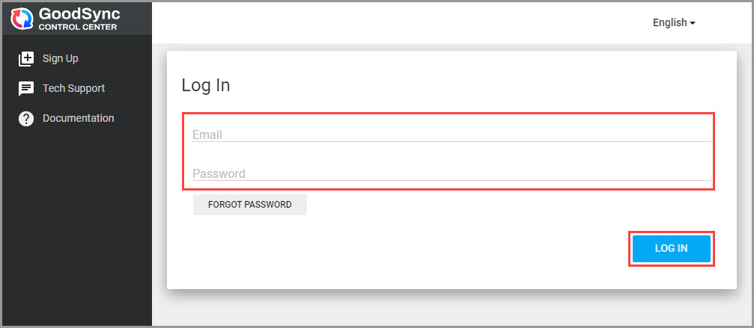The height and width of the screenshot is (328, 754).
Task: Open the Tech Support sidebar label
Action: tap(73, 88)
